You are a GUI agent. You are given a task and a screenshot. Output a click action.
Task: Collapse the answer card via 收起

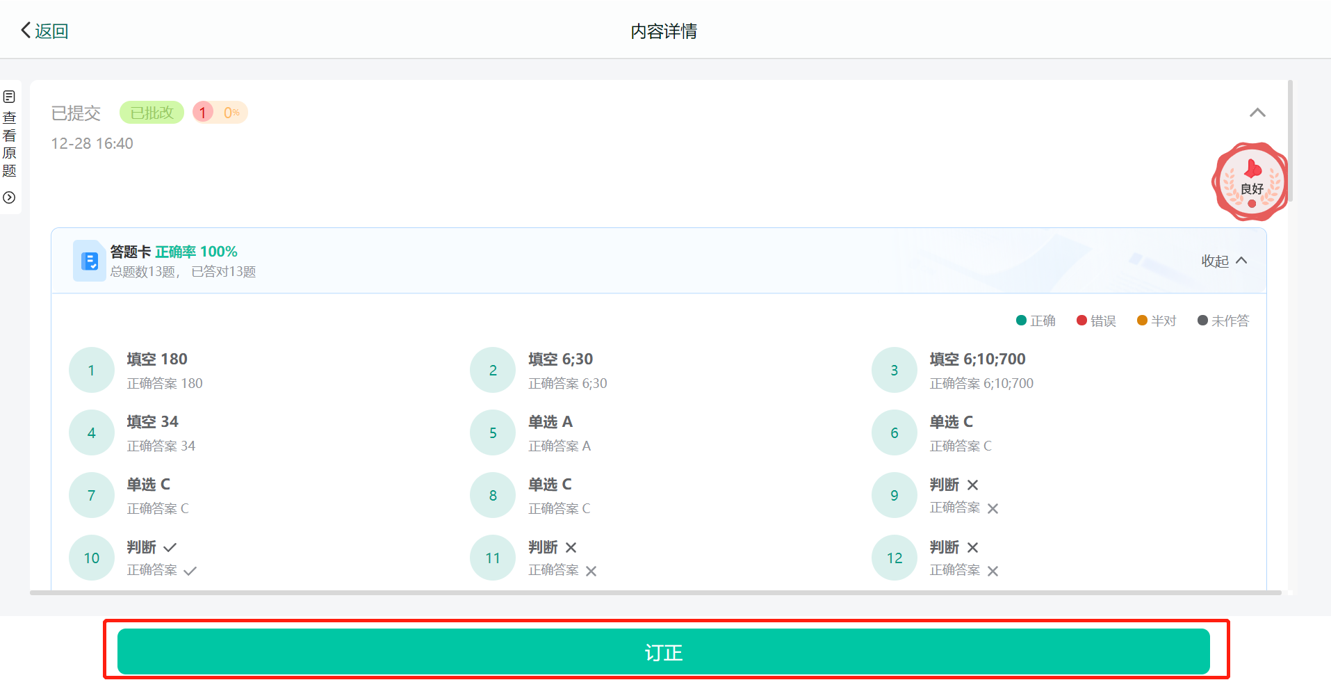[1224, 261]
